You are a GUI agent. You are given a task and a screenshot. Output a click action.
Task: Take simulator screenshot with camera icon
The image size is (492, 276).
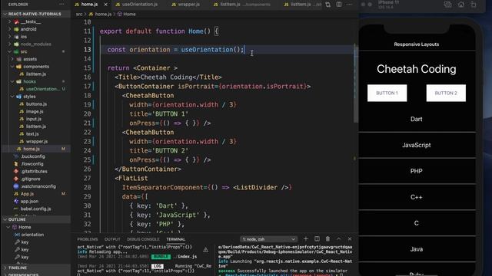click(x=447, y=5)
